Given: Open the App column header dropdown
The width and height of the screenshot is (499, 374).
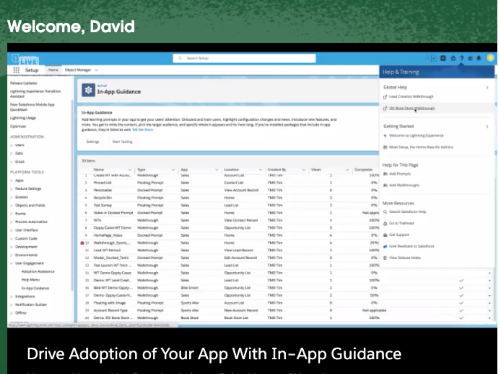Looking at the screenshot, I should pos(217,170).
